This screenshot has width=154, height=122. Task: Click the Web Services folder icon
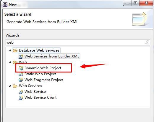15,86
